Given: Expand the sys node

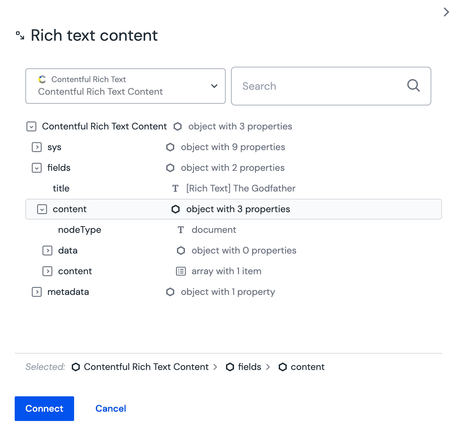Looking at the screenshot, I should [37, 147].
